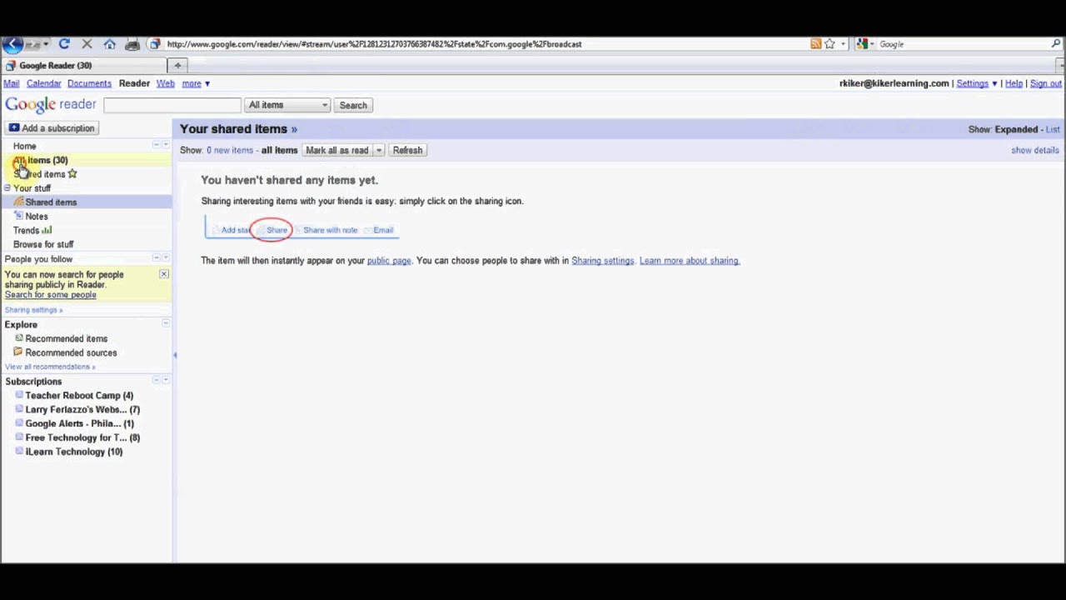Open the Sharing settings link in main text
This screenshot has height=600, width=1066.
pos(603,261)
